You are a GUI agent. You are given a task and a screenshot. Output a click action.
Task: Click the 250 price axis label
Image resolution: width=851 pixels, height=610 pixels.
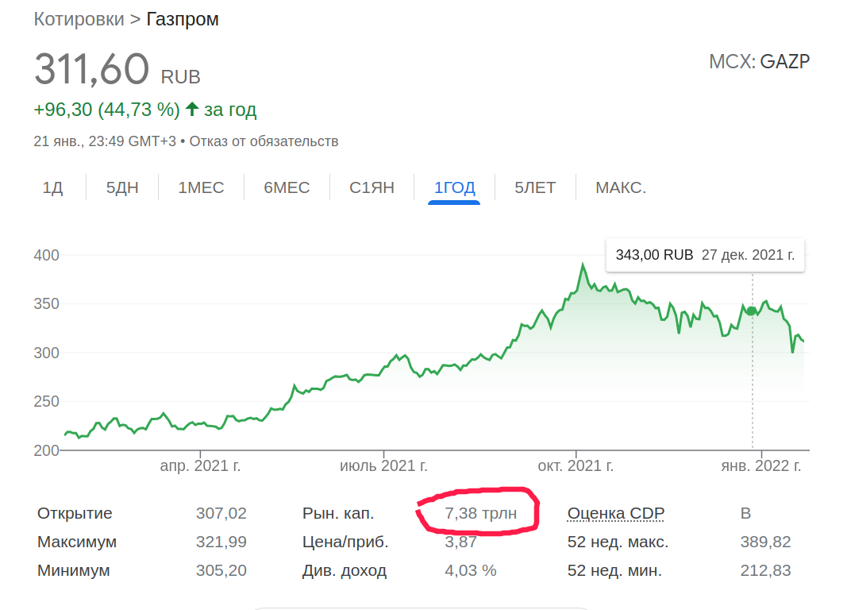coord(46,401)
